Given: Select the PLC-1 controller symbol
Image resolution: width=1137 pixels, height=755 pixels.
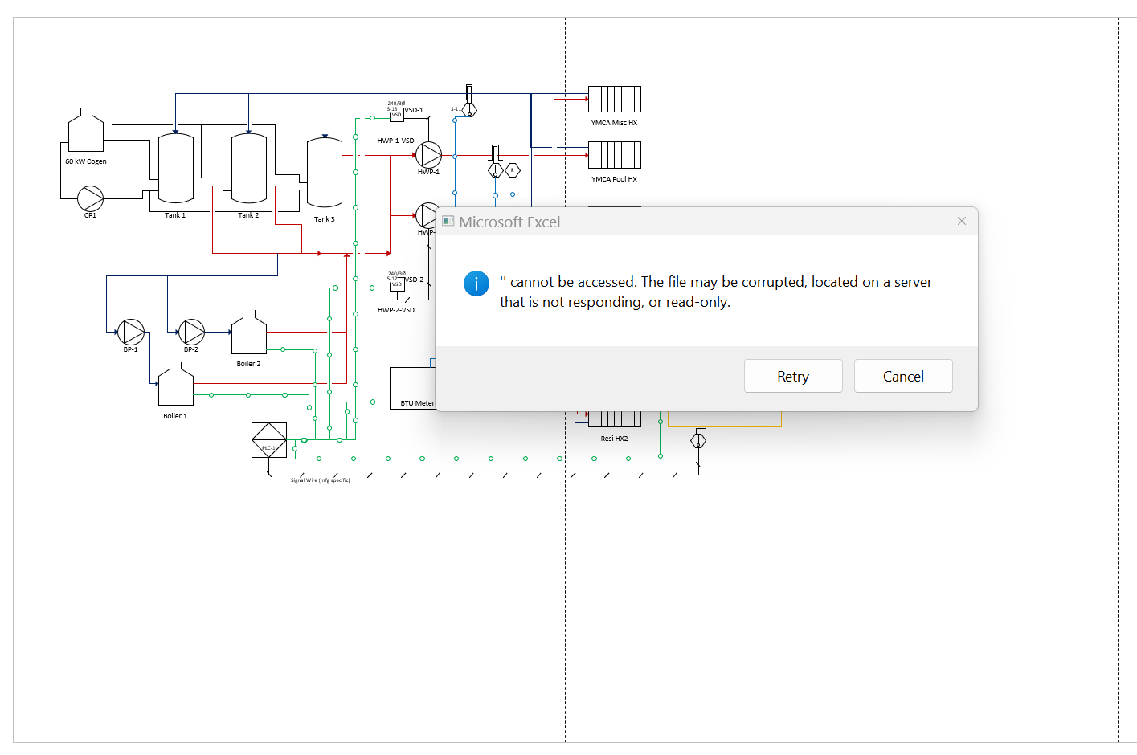Looking at the screenshot, I should click(x=269, y=440).
